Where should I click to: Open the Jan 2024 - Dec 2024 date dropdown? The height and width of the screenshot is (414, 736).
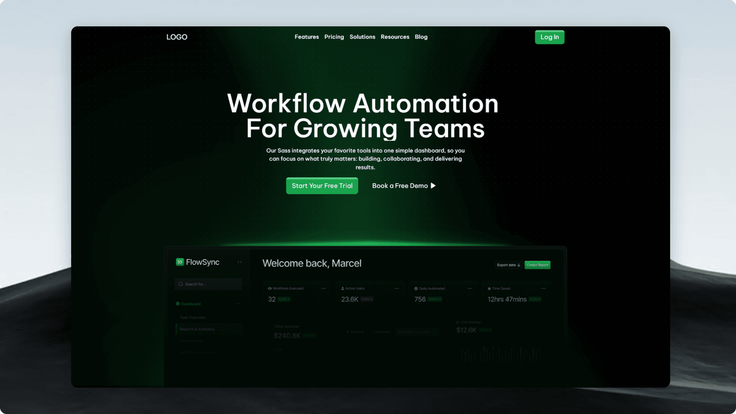pos(417,332)
